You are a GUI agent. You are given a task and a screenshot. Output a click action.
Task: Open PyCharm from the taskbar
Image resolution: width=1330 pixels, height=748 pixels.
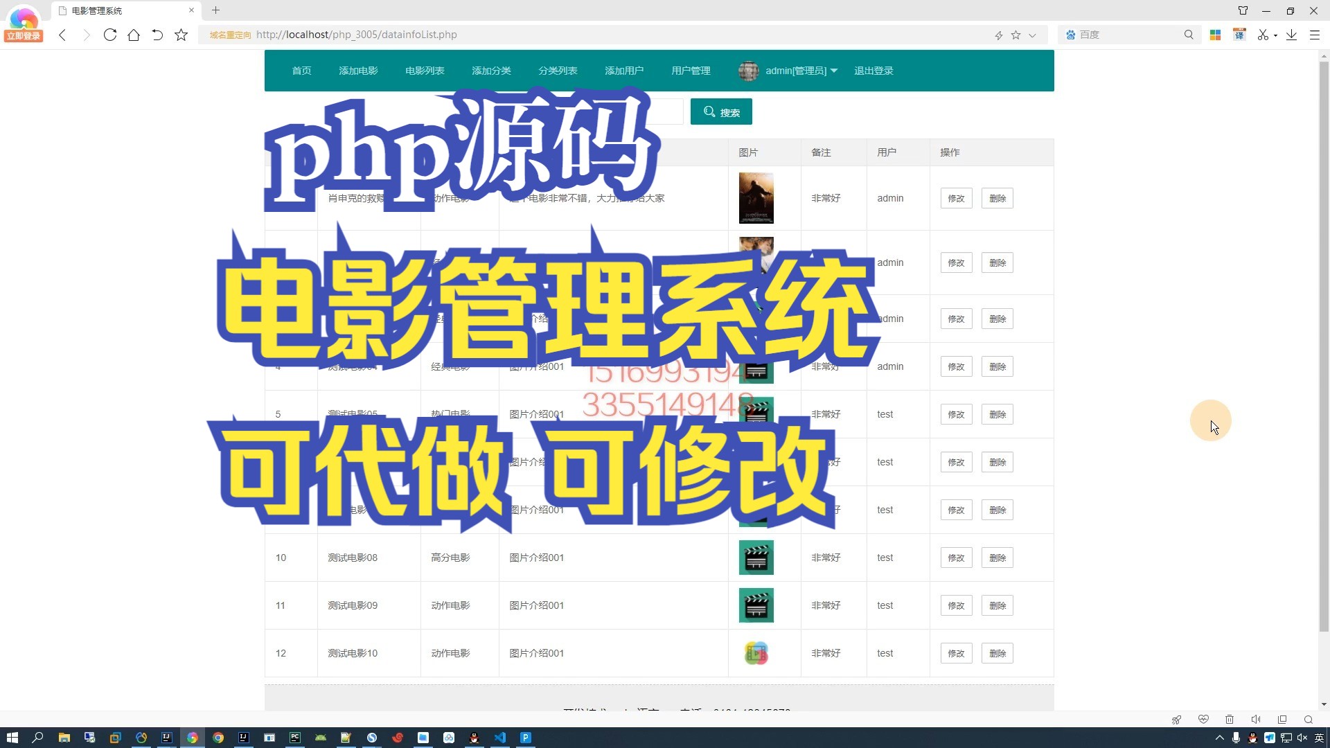tap(295, 738)
